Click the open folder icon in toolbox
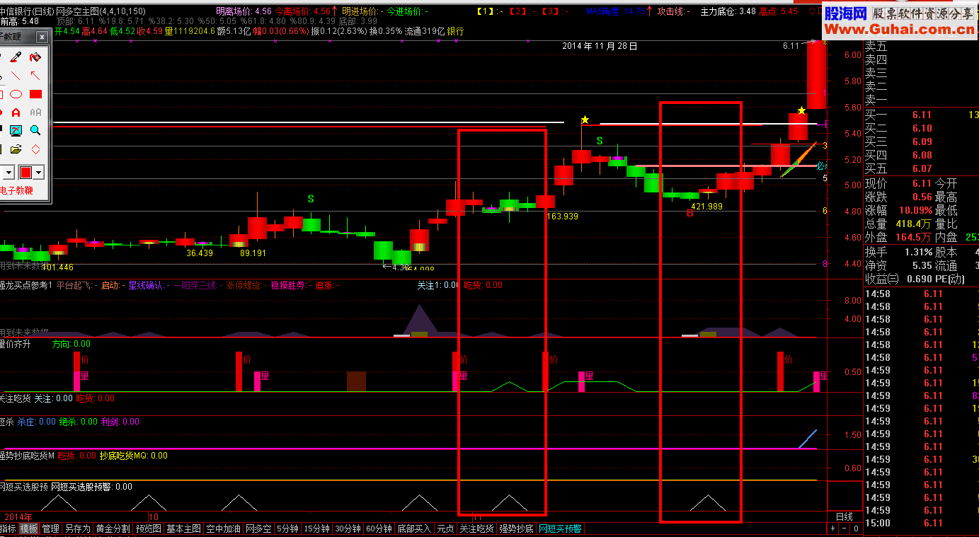 tap(16, 149)
